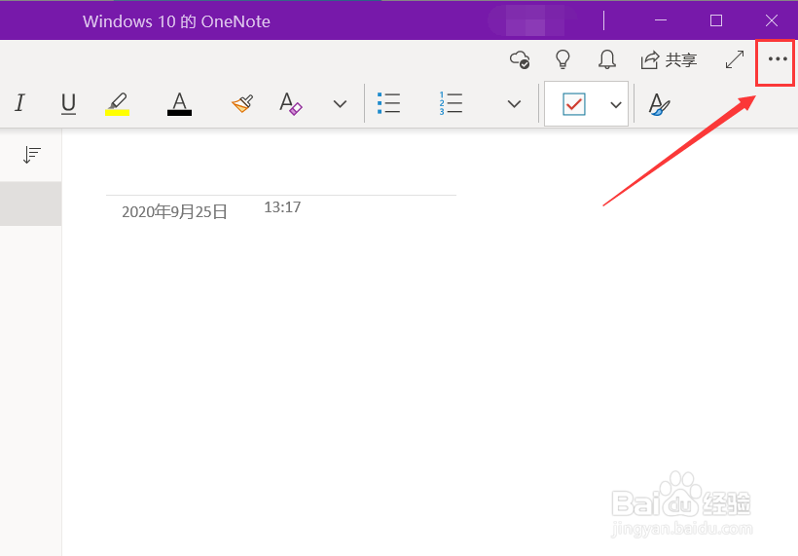The width and height of the screenshot is (798, 556).
Task: Apply yellow text highlight
Action: (x=117, y=103)
